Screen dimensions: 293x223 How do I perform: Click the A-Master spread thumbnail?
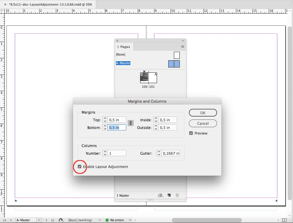tap(174, 64)
